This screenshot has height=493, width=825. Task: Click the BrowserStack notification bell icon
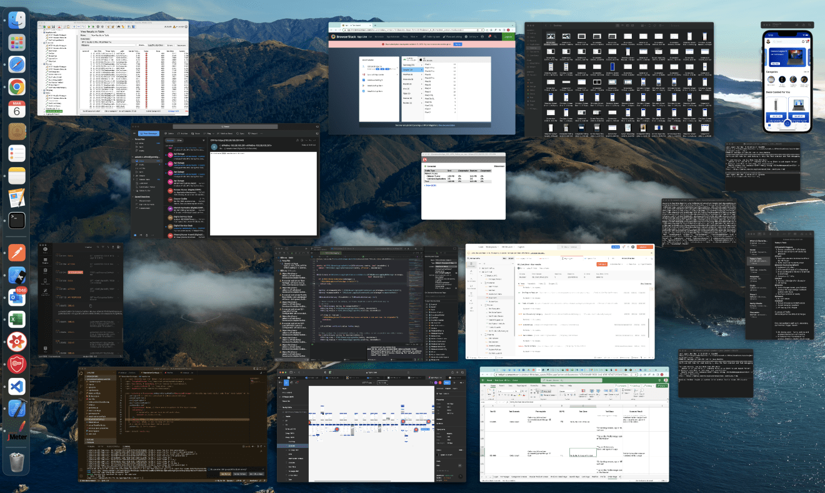489,37
